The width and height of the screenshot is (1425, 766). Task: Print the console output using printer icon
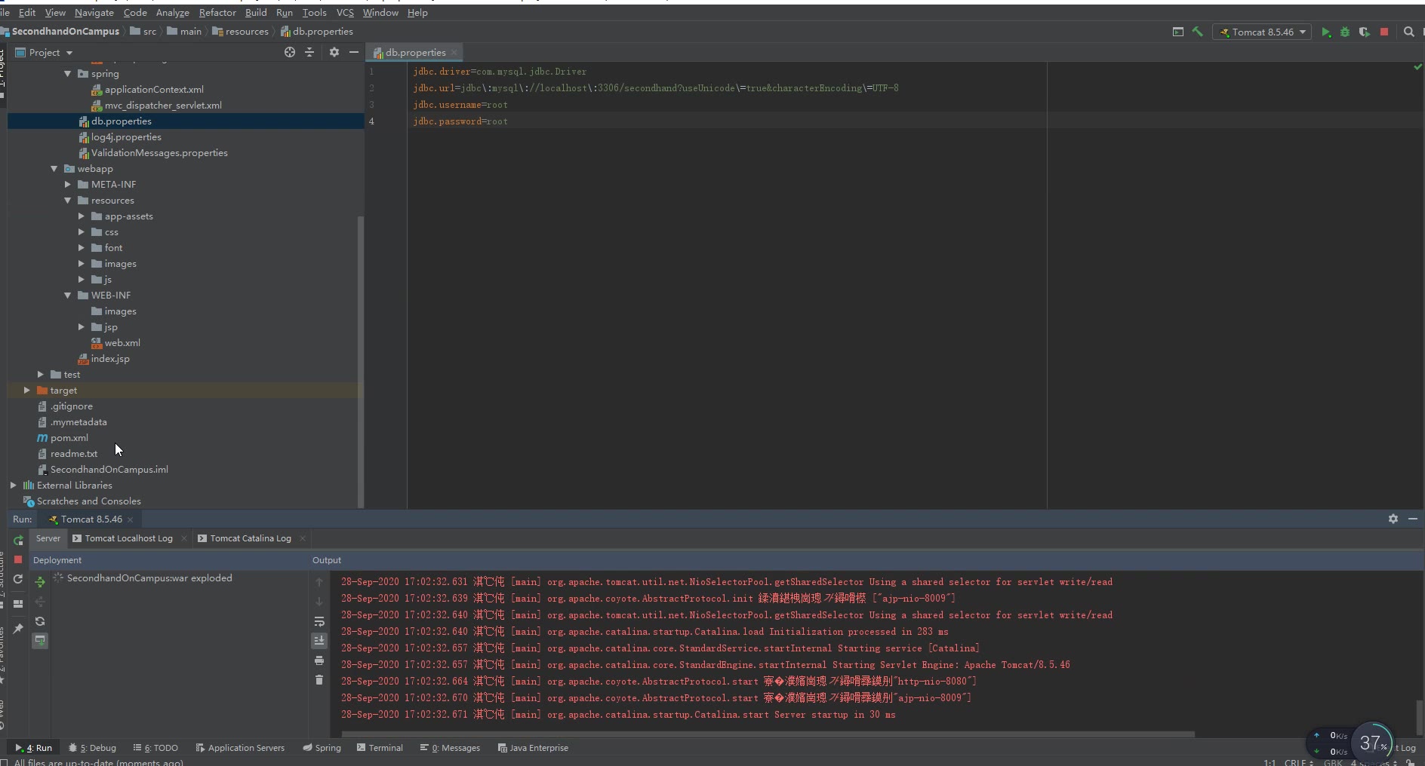tap(319, 660)
